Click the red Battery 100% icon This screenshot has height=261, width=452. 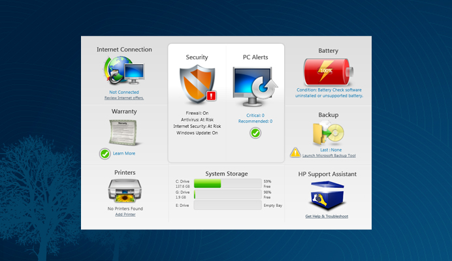point(328,70)
